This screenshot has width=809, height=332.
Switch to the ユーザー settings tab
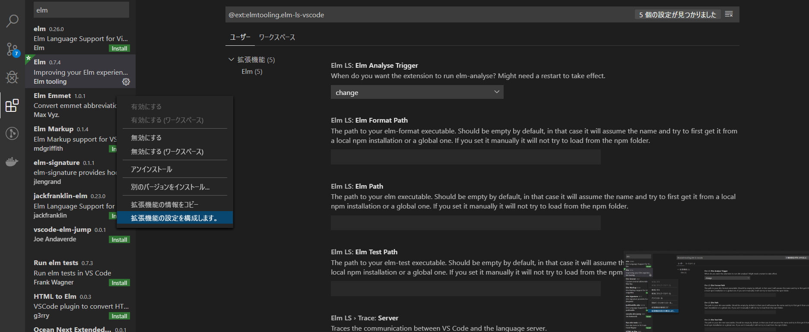(x=240, y=37)
